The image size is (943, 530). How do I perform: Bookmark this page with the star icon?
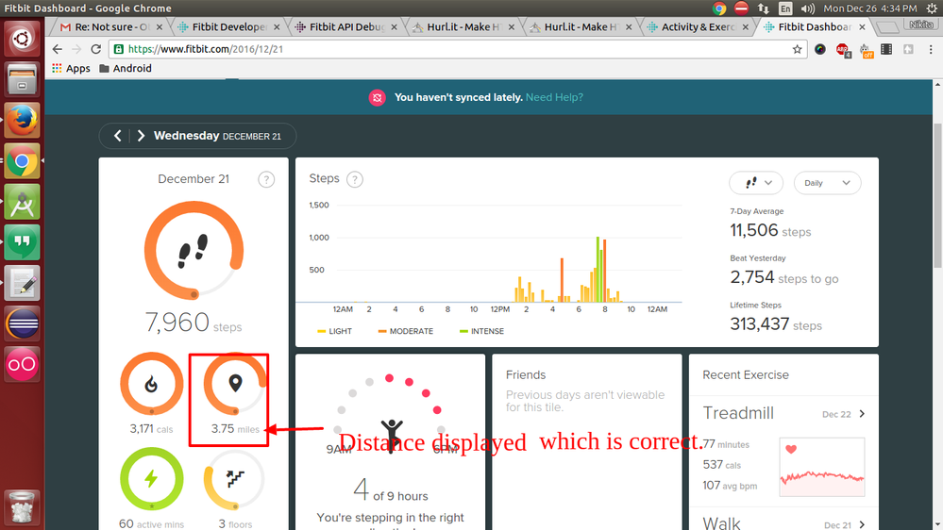(799, 49)
